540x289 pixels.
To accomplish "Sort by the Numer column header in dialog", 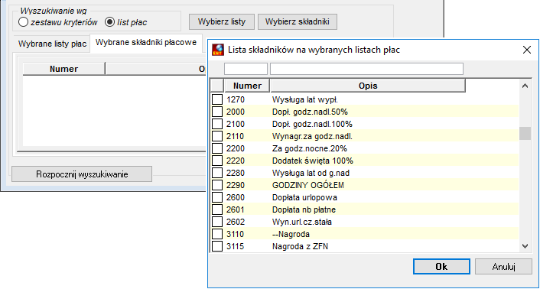I will tap(247, 86).
